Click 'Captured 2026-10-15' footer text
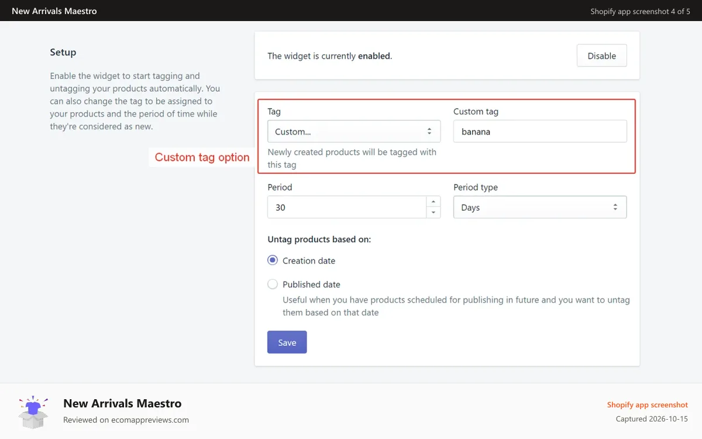The height and width of the screenshot is (439, 702). pos(652,419)
